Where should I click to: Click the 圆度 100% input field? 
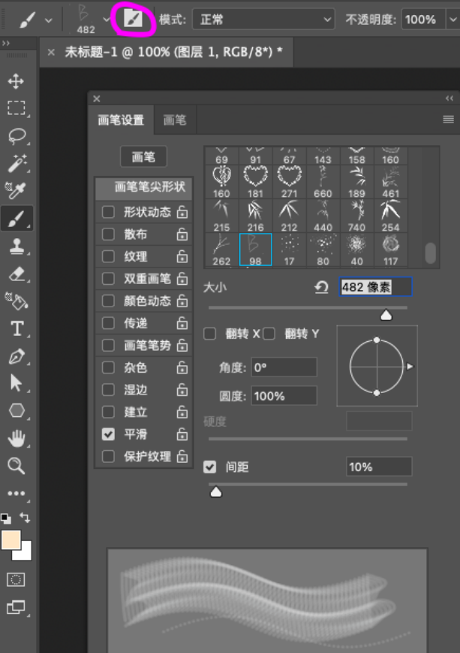tap(284, 395)
